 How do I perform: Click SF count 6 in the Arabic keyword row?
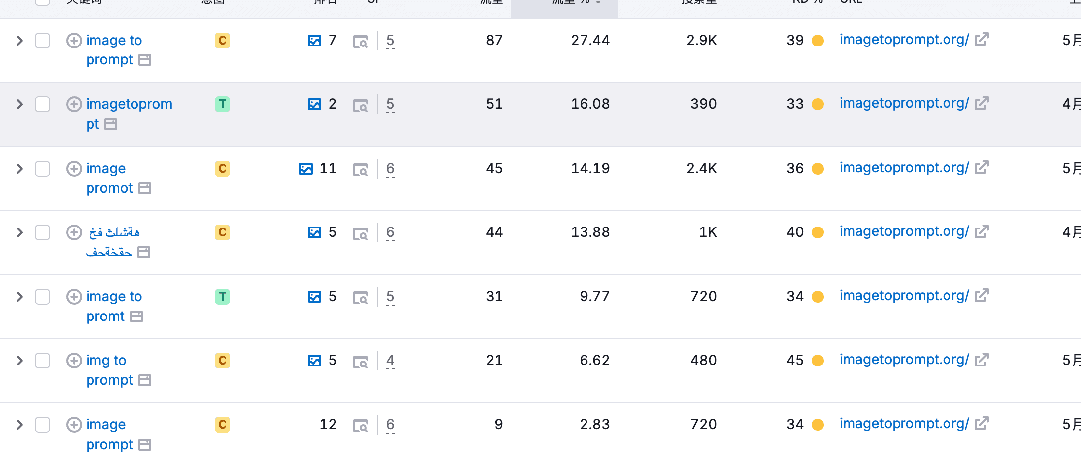click(x=390, y=232)
